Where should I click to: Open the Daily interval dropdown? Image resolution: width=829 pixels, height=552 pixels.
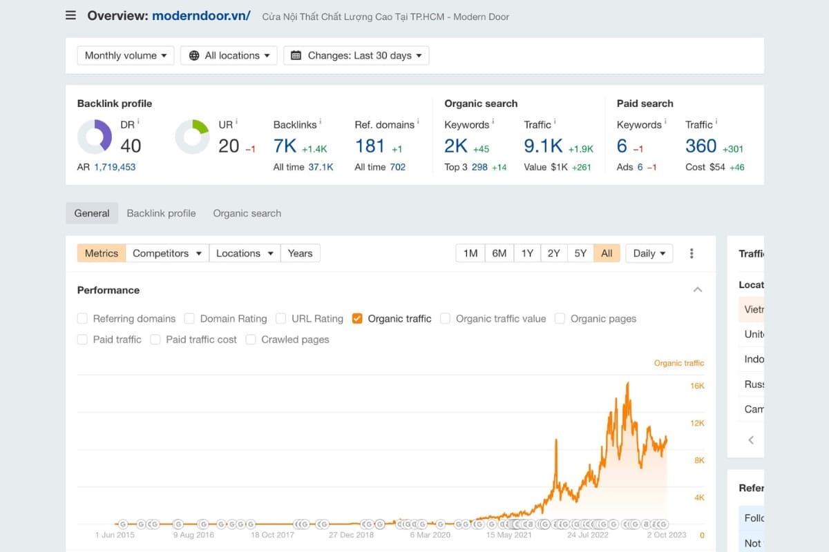(x=649, y=253)
